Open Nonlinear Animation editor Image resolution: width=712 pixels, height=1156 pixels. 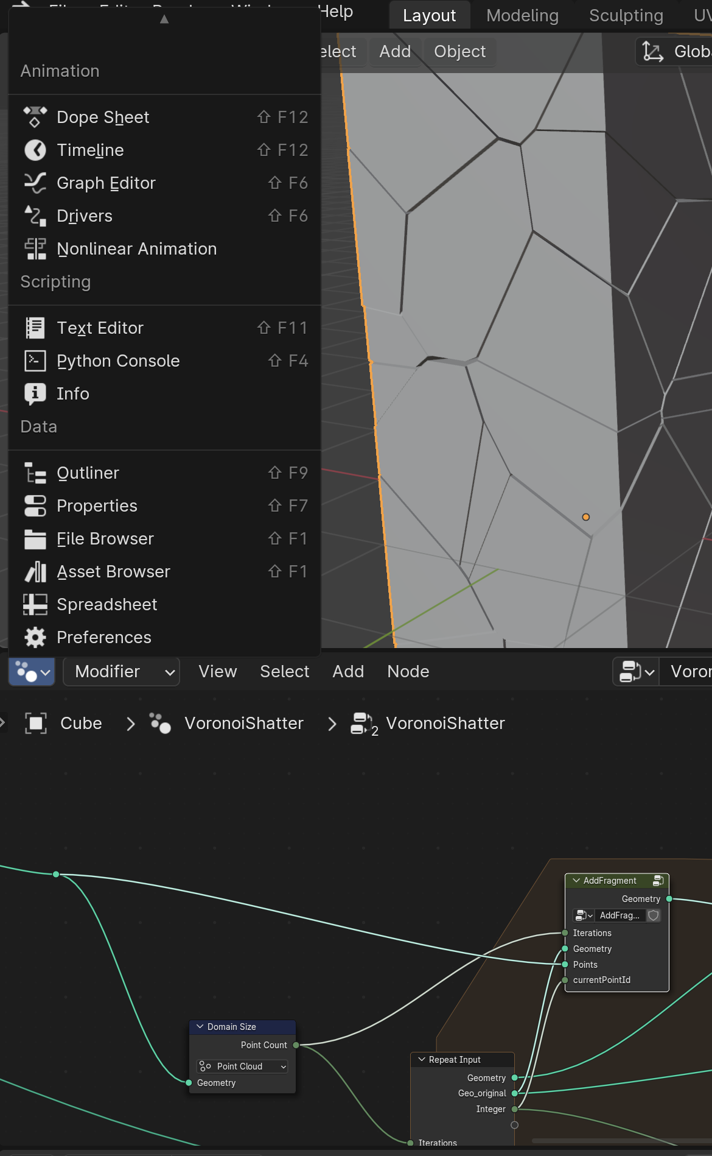[164, 248]
